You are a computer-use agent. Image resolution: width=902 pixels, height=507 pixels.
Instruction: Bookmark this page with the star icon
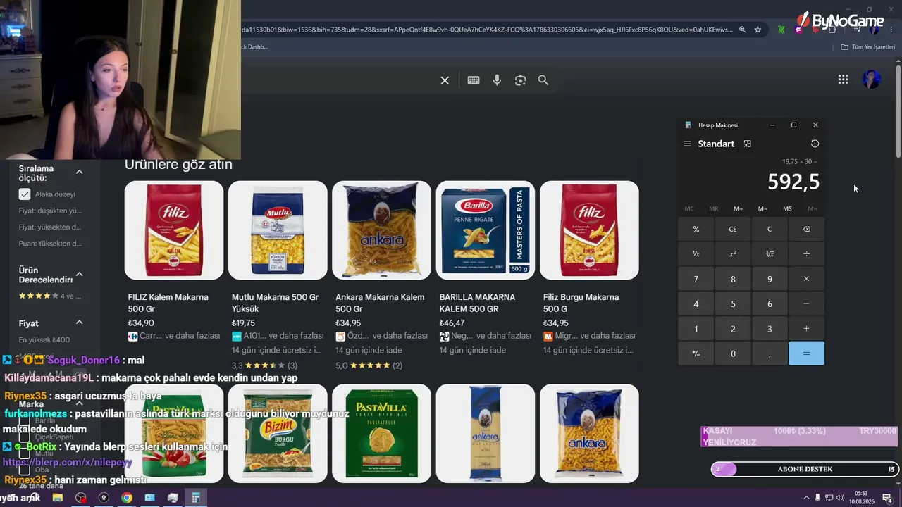tap(758, 30)
